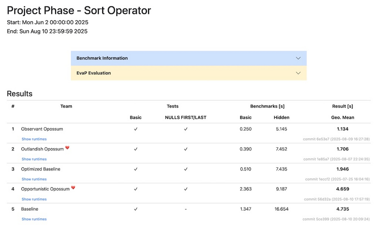
Task: Select team name Observant Opossum
Action: pos(42,129)
